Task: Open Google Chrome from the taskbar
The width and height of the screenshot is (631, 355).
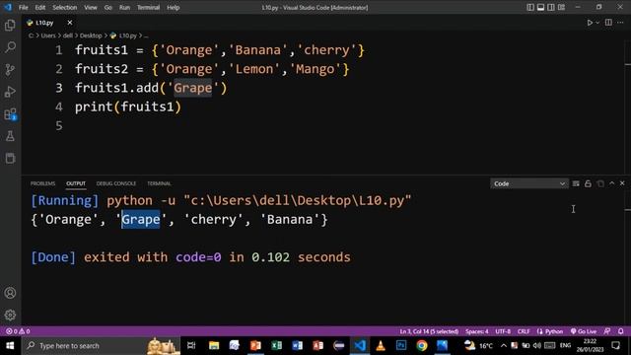Action: point(421,345)
